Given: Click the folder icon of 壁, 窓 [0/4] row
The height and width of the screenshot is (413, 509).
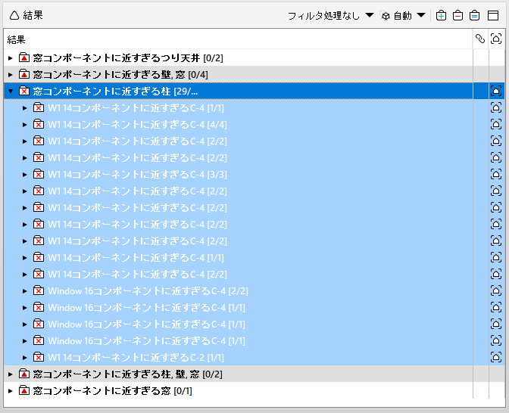Looking at the screenshot, I should 24,75.
